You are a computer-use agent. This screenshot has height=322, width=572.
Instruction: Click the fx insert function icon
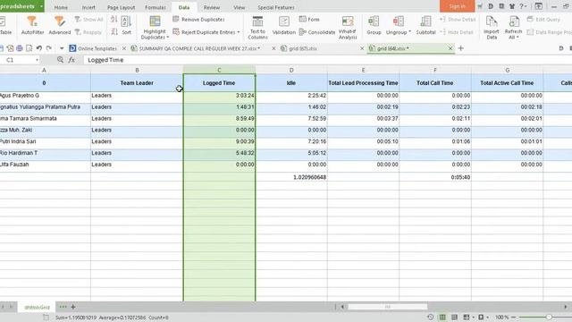[71, 60]
